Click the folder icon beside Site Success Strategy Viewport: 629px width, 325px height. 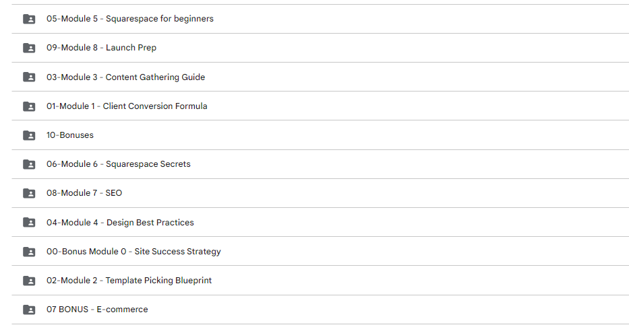(29, 252)
